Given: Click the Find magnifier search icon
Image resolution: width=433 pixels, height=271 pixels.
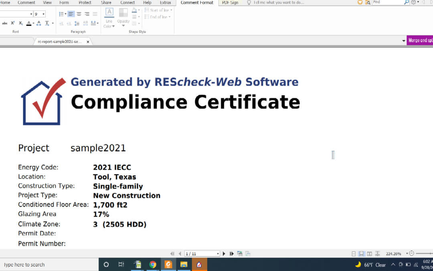Looking at the screenshot, I should click(406, 2).
